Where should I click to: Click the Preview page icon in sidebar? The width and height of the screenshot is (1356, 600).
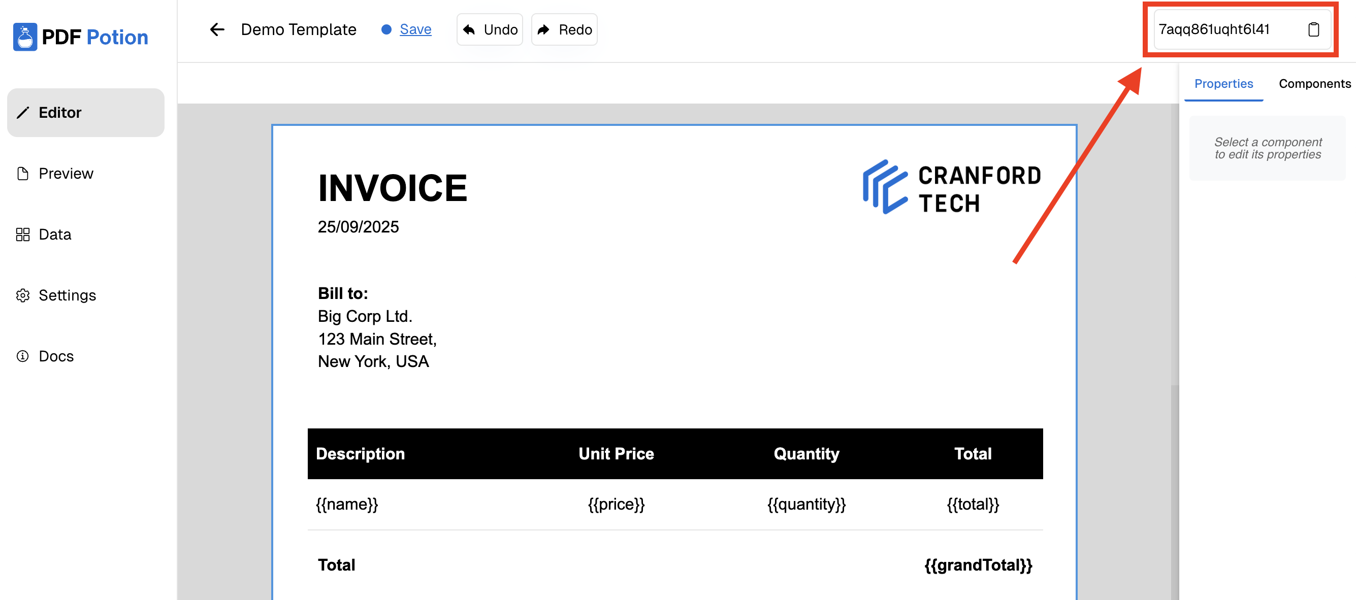click(x=23, y=174)
